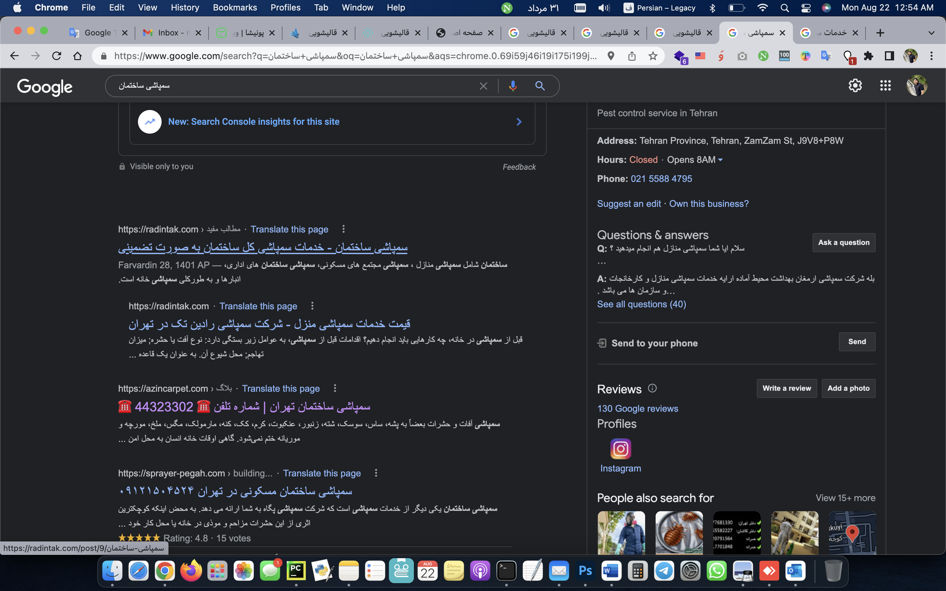Open the History menu
Screen dimensions: 946x591
click(185, 8)
